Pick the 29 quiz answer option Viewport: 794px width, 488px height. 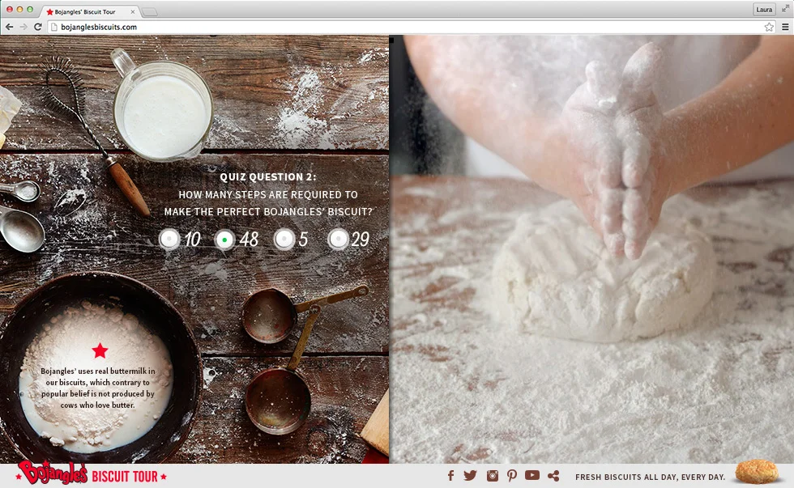(x=339, y=240)
